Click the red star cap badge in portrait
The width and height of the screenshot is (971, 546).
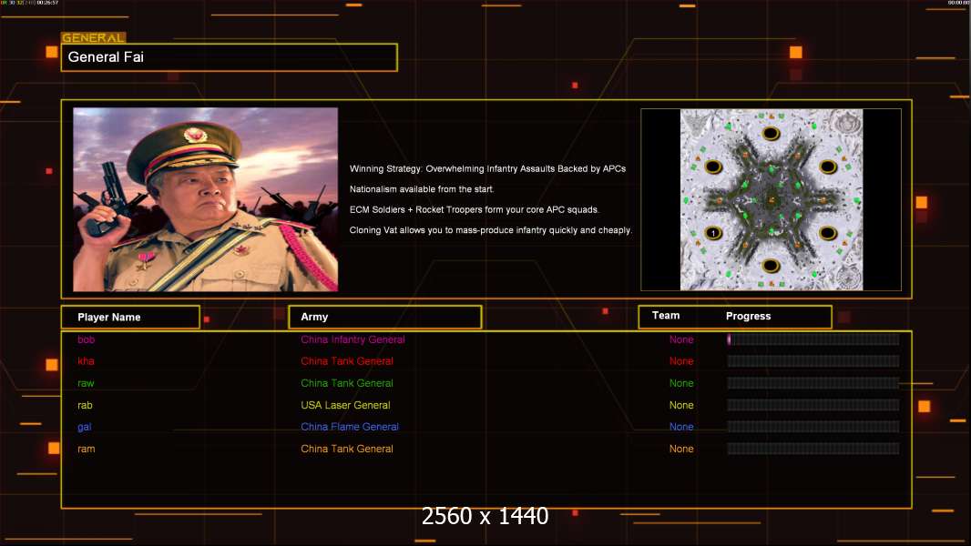[x=195, y=136]
